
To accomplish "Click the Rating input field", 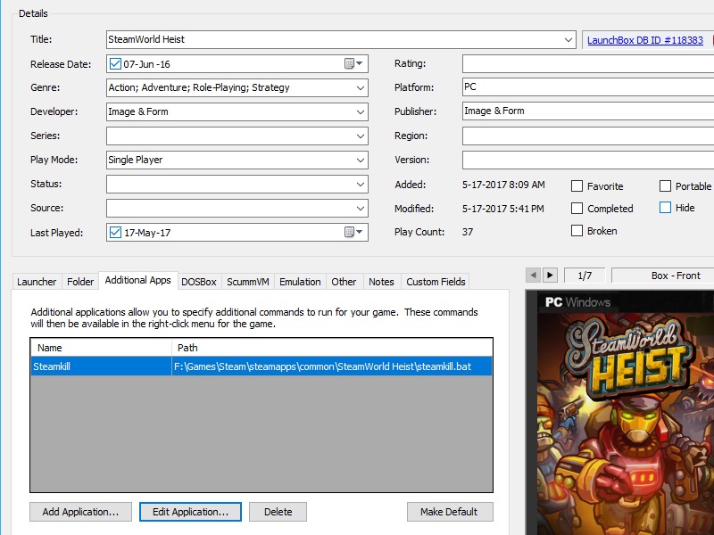I will pos(588,63).
